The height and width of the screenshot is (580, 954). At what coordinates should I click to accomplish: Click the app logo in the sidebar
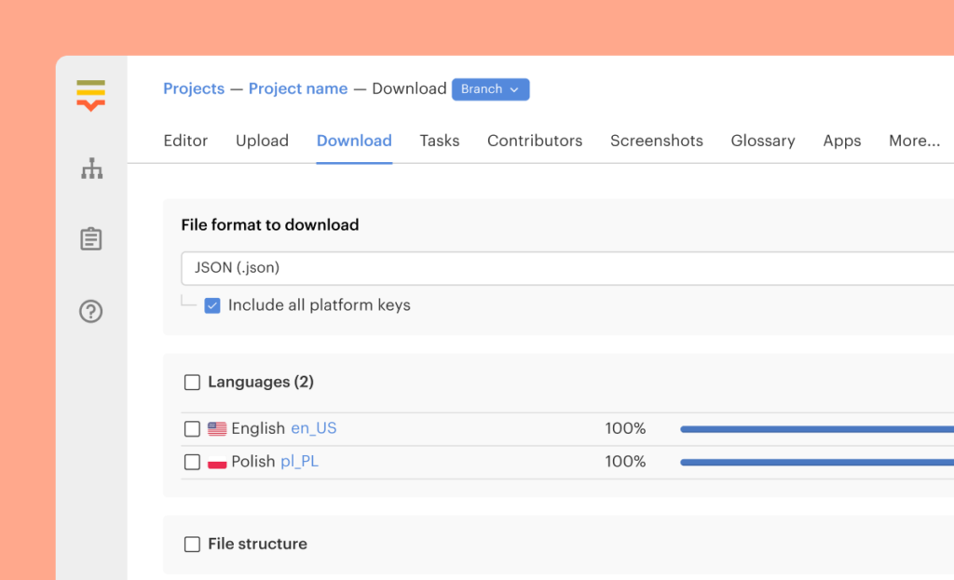coord(90,96)
